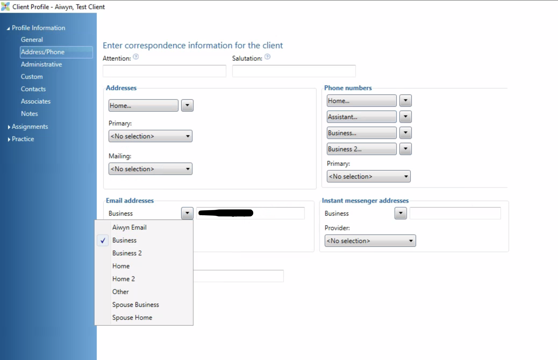Open the Primary address dropdown
558x360 pixels.
pos(150,136)
